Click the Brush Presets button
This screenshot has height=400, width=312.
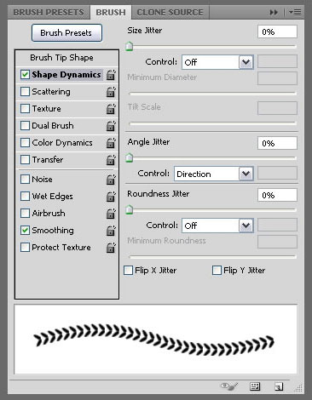tap(66, 32)
